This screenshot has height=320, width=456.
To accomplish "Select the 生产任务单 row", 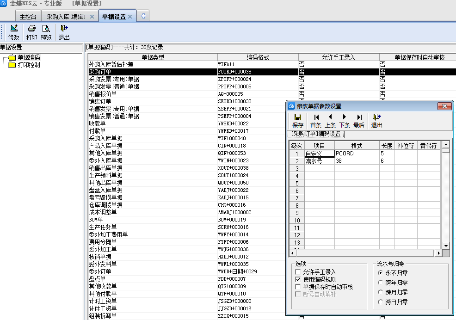I will tap(187, 227).
